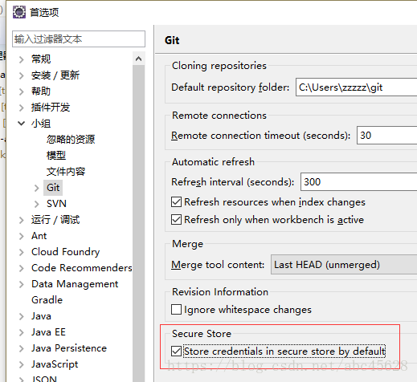
Task: Select Git in the tree
Action: [53, 188]
